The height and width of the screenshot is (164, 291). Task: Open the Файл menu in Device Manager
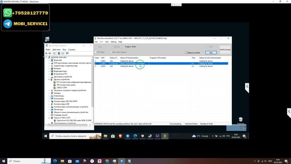click(48, 50)
